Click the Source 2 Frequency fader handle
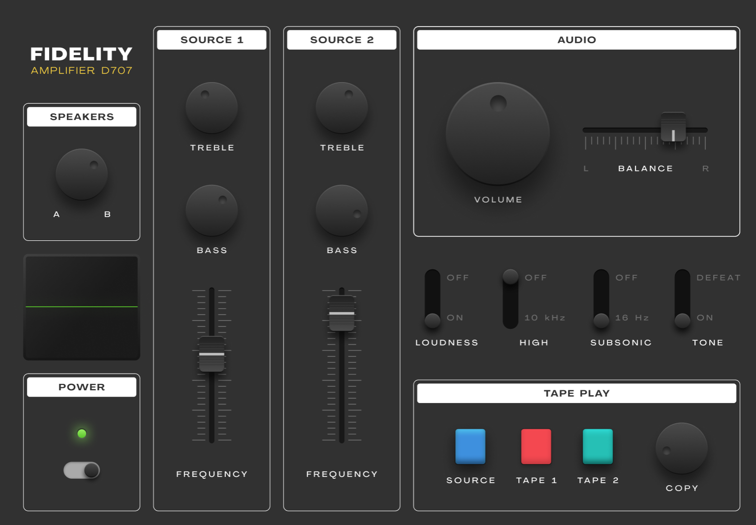The width and height of the screenshot is (756, 525). (342, 313)
